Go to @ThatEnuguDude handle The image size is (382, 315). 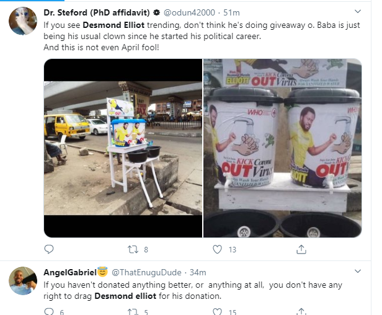coord(146,272)
